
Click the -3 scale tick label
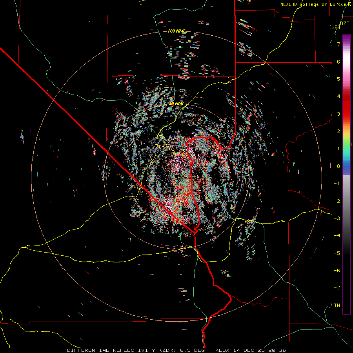point(337,218)
